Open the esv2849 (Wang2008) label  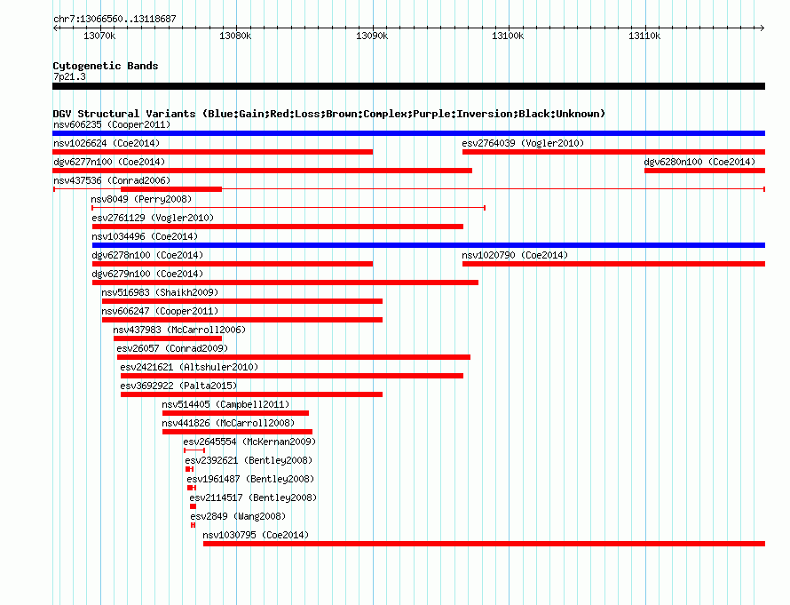pyautogui.click(x=238, y=516)
